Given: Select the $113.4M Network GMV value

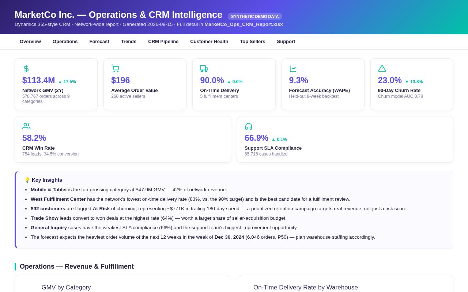Looking at the screenshot, I should tap(39, 80).
